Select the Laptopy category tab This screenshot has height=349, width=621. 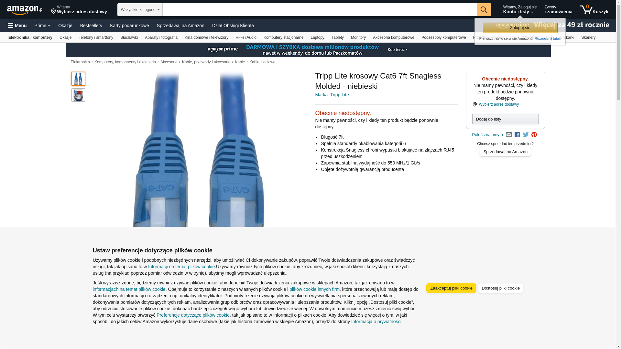click(x=317, y=37)
